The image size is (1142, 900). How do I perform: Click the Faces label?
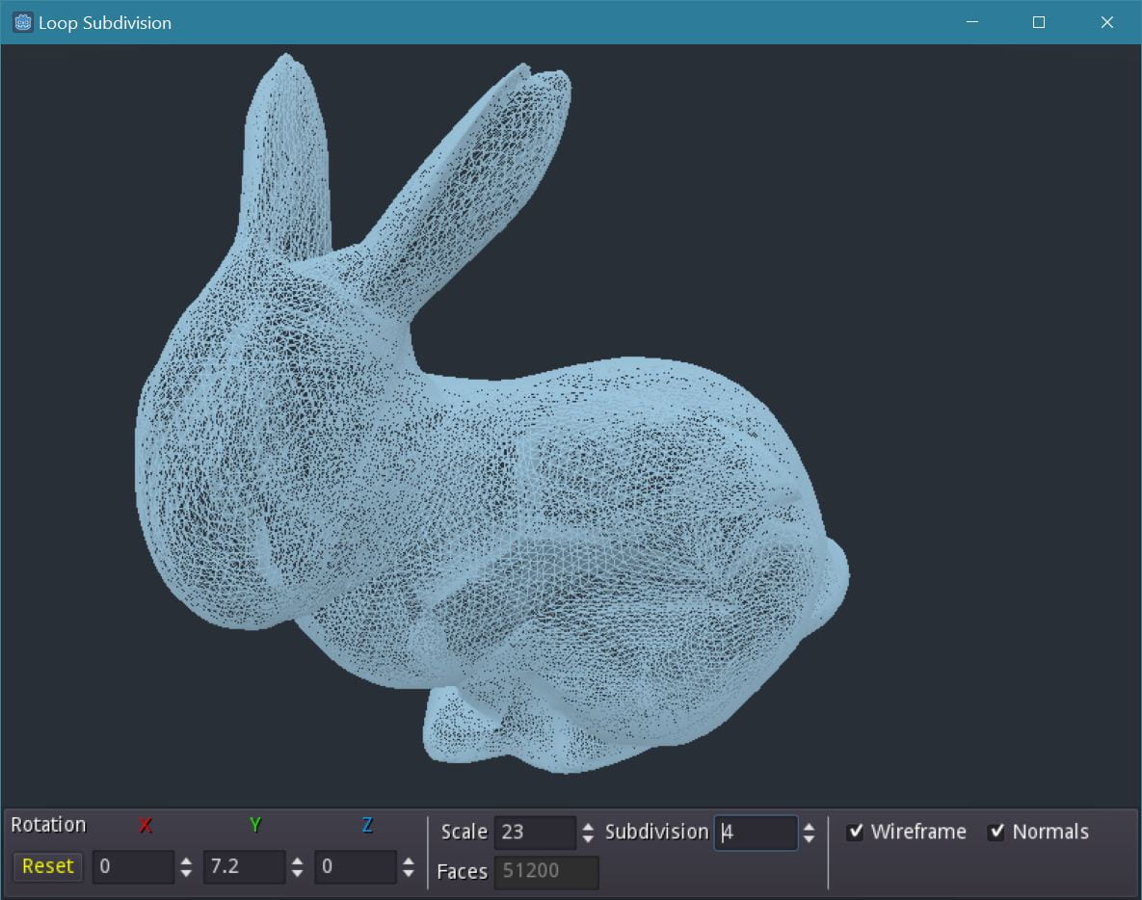point(462,872)
